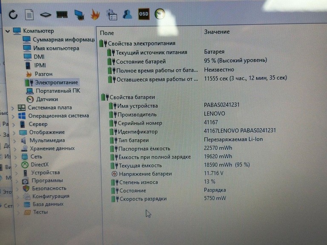327x245 pixels.
Task: Click the value 22570 mWh
Action: [218, 148]
